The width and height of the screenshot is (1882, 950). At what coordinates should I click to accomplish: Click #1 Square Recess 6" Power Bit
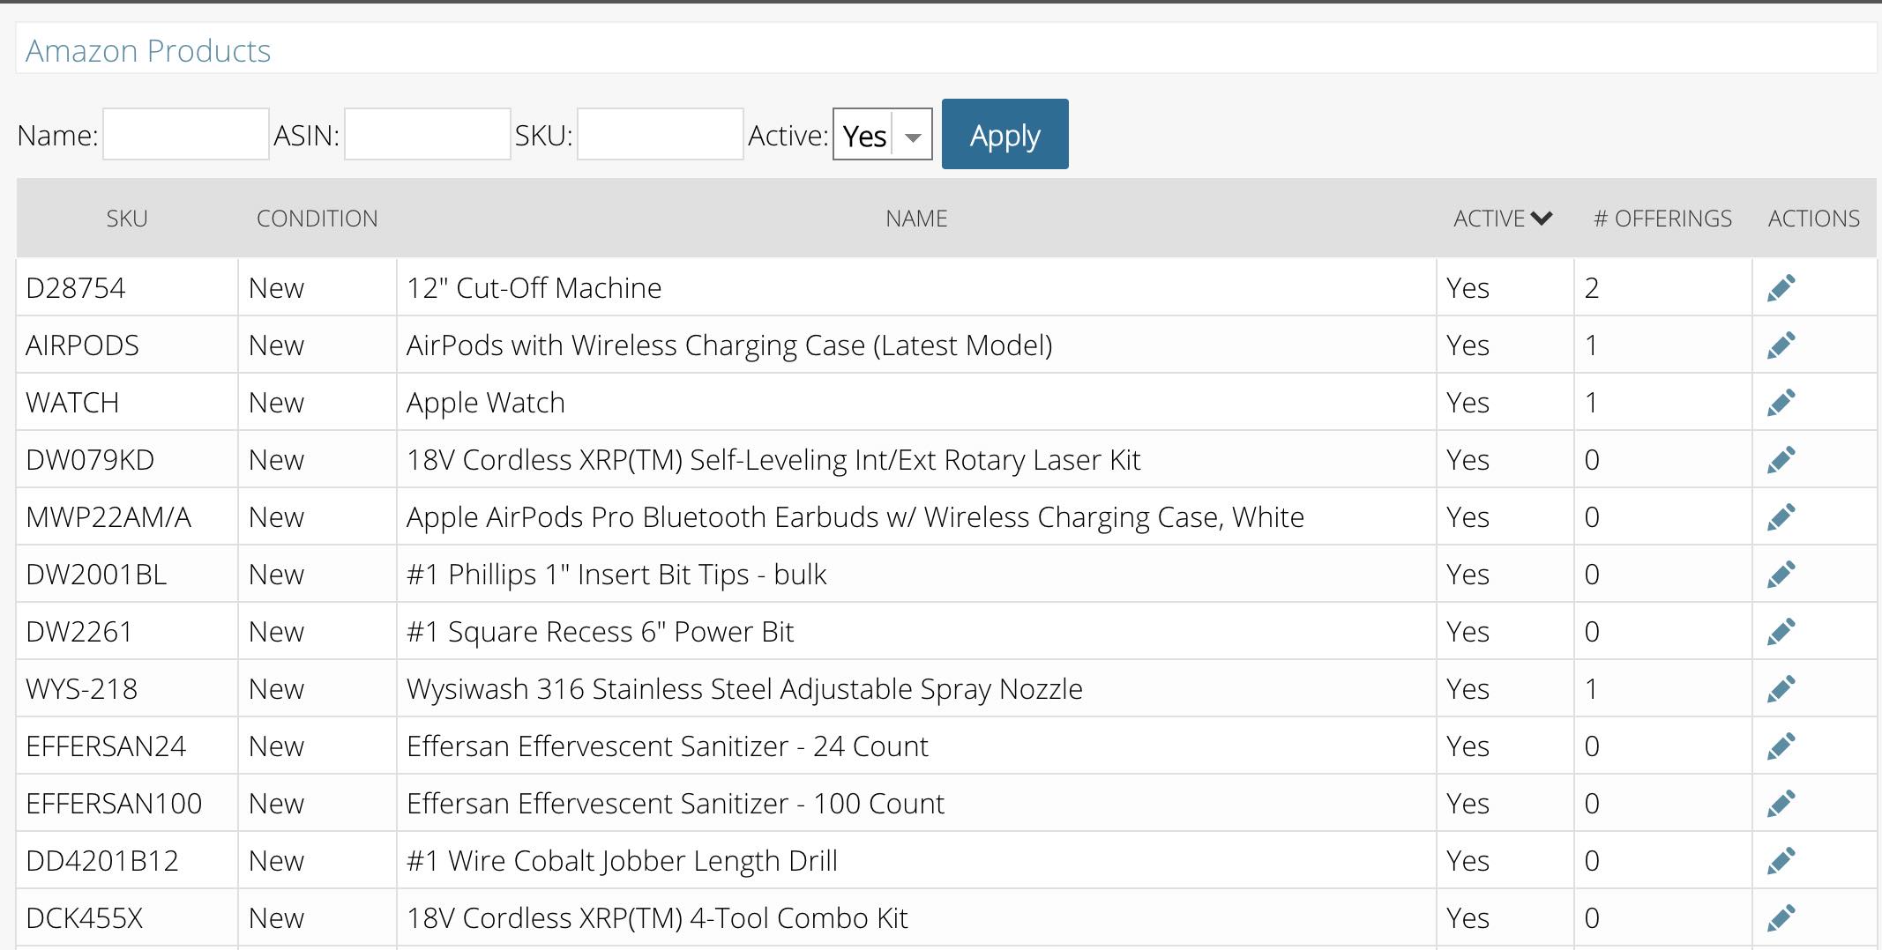tap(600, 632)
